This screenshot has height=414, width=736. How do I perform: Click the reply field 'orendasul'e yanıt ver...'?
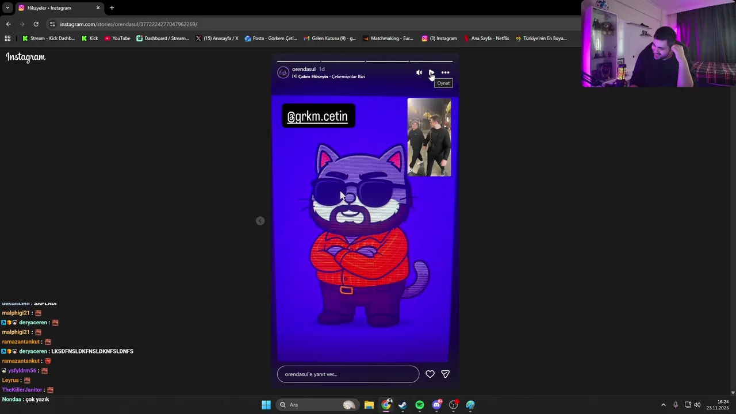tap(348, 374)
